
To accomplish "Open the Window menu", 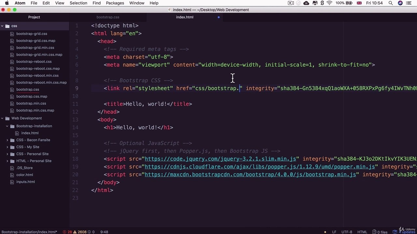I will [x=137, y=3].
